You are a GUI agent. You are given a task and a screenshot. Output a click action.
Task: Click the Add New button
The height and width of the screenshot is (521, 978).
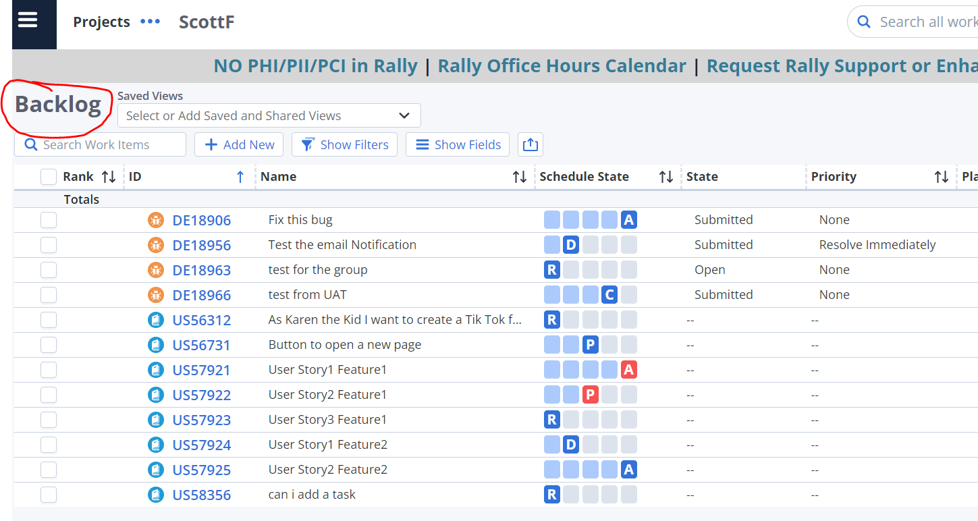pos(238,144)
